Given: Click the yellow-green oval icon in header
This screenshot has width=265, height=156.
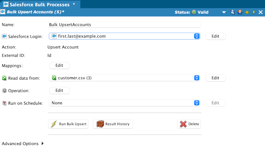Looking at the screenshot, I should click(247, 12).
